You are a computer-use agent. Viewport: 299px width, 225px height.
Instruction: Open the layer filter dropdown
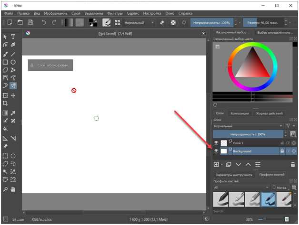(290, 126)
